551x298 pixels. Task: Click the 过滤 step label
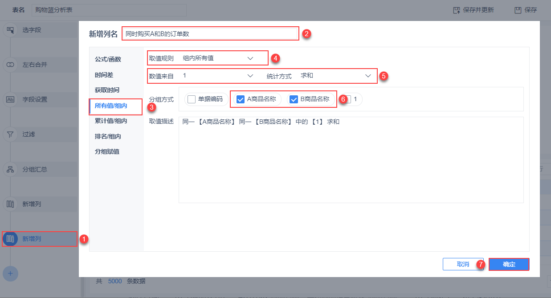29,135
